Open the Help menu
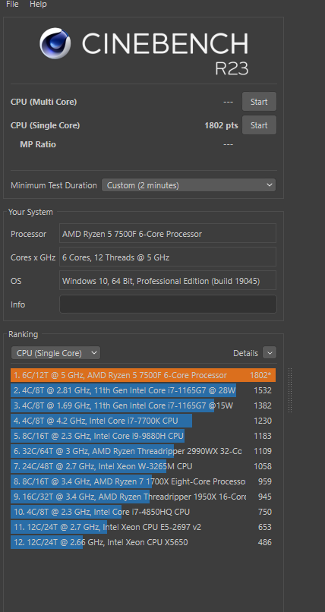This screenshot has width=325, height=612. point(38,4)
